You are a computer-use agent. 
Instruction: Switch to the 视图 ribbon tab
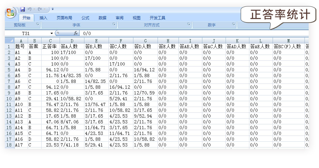point(137,18)
